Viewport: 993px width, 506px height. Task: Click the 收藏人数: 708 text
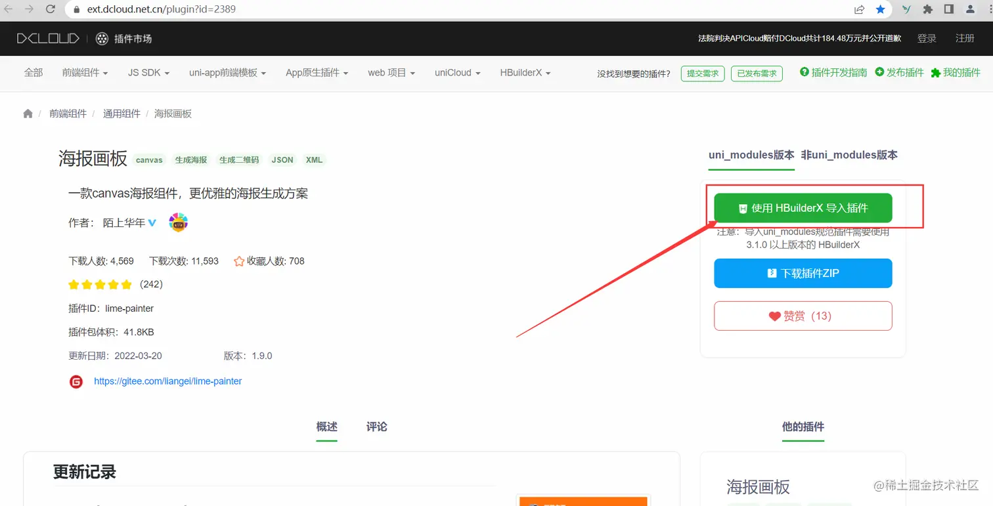(x=275, y=261)
